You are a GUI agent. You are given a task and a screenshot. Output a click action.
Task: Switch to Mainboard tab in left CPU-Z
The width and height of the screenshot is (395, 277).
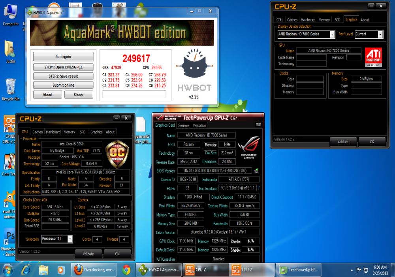[53, 132]
